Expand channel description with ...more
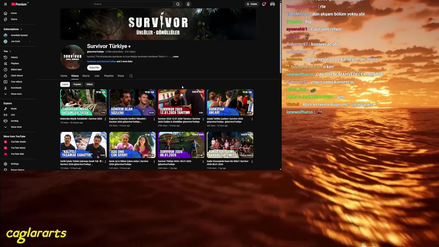 [x=175, y=57]
